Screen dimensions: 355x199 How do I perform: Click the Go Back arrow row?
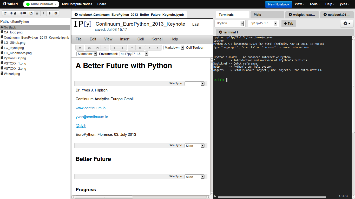(35, 27)
